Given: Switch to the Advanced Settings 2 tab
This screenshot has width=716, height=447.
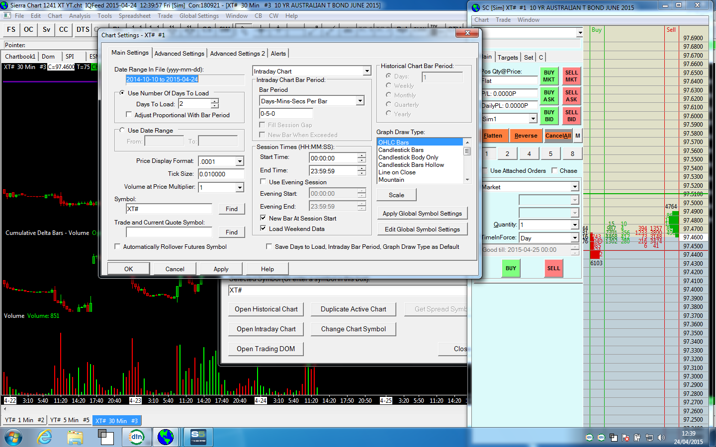Looking at the screenshot, I should point(237,53).
